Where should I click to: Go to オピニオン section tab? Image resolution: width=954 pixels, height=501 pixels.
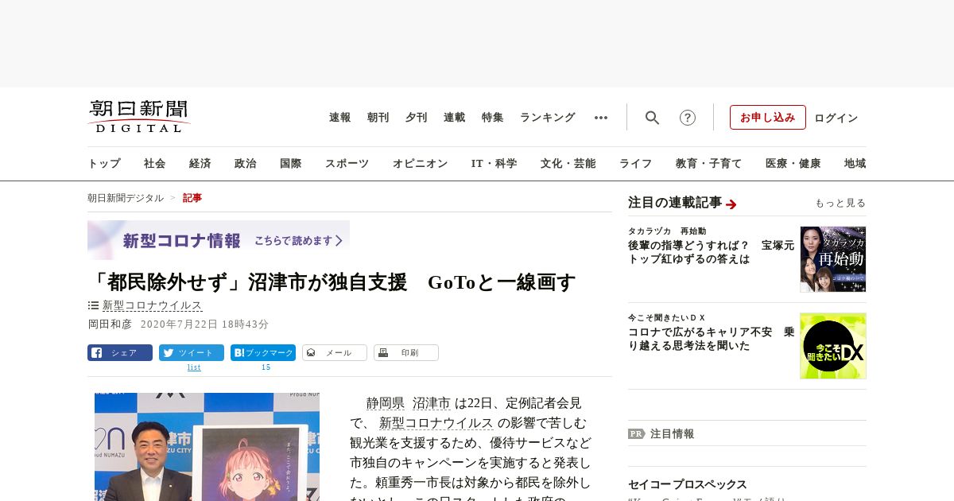(420, 164)
